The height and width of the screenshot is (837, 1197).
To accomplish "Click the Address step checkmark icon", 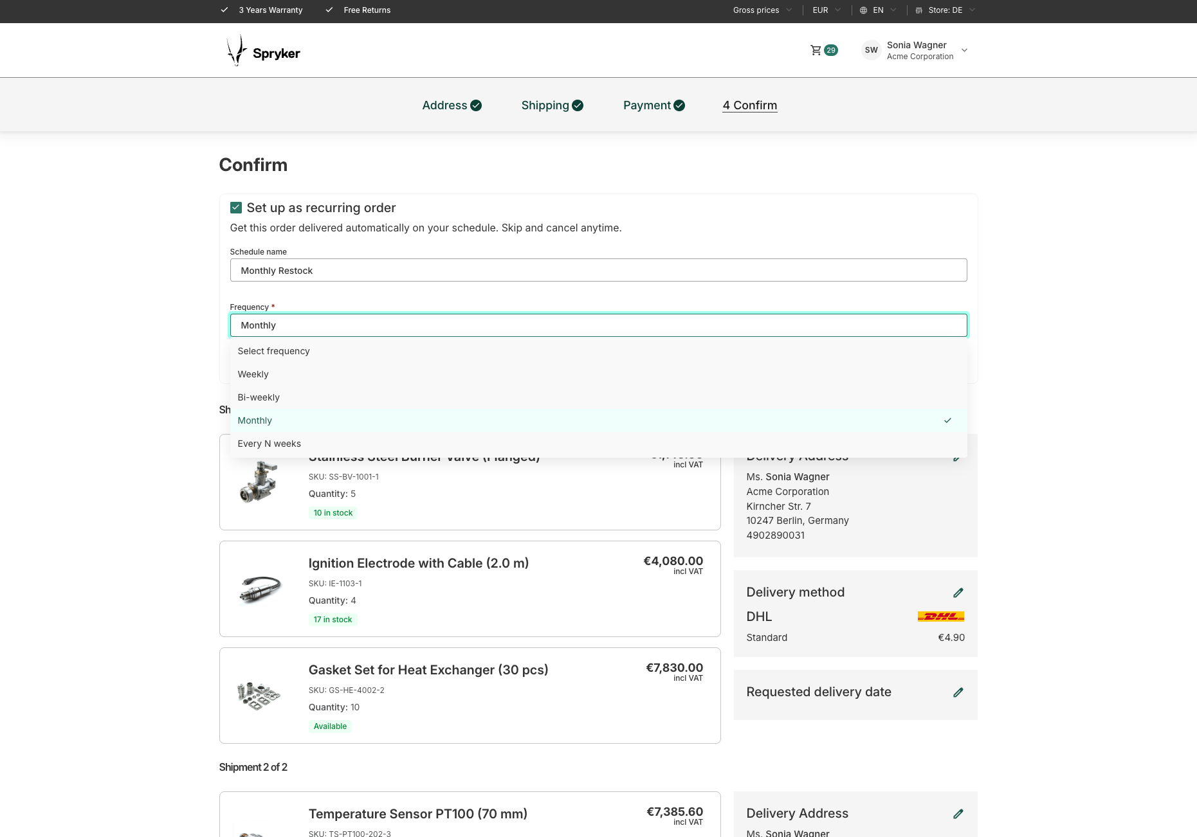I will (x=476, y=105).
